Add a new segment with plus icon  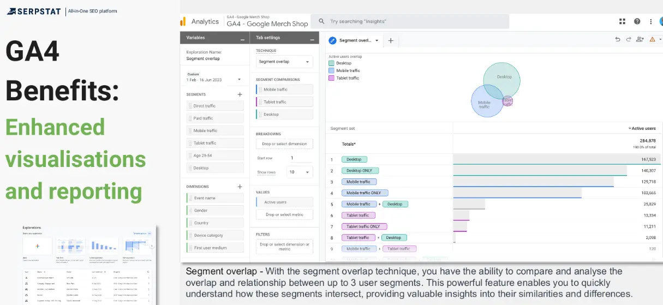(x=240, y=94)
